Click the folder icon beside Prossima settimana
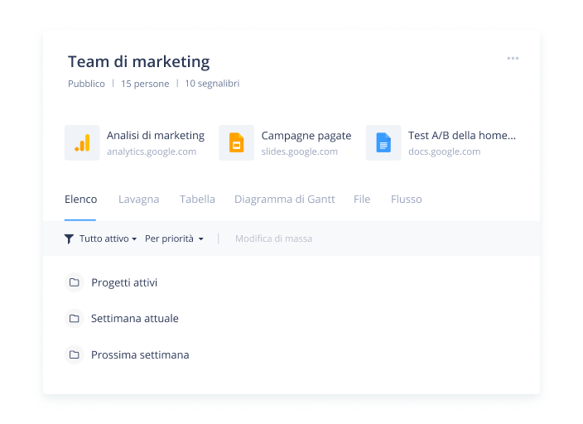The height and width of the screenshot is (424, 583). click(75, 354)
